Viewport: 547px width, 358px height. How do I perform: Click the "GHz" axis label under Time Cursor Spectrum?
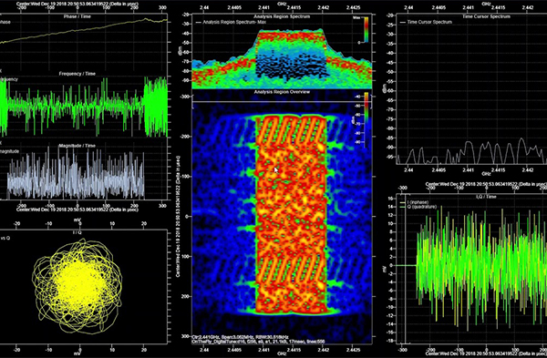pos(486,174)
